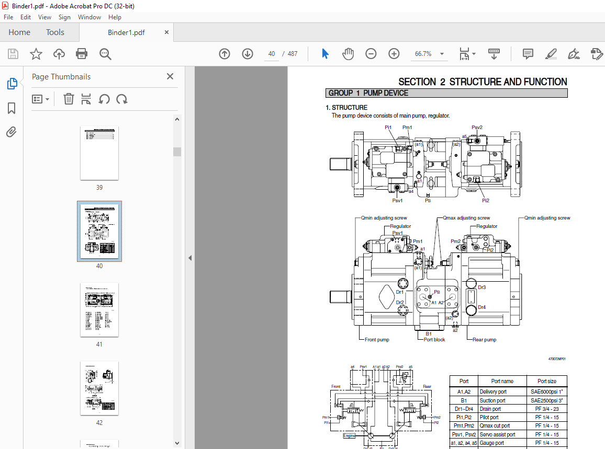Viewport: 605px width, 449px height.
Task: Select page 40 thumbnail
Action: tap(99, 231)
